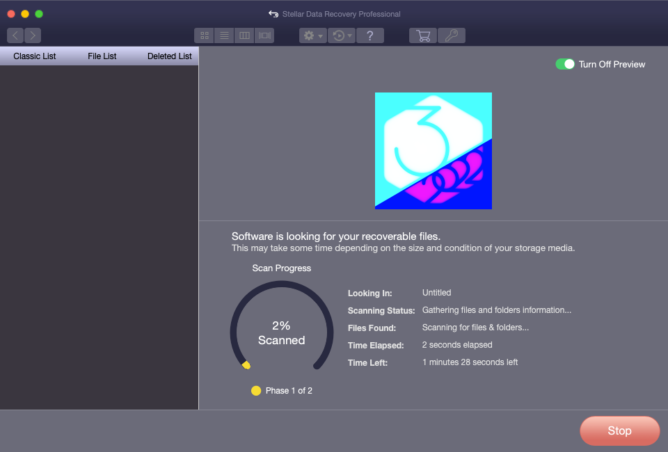The width and height of the screenshot is (668, 452).
Task: Click the back arrow icon beside the window title
Action: [x=273, y=14]
